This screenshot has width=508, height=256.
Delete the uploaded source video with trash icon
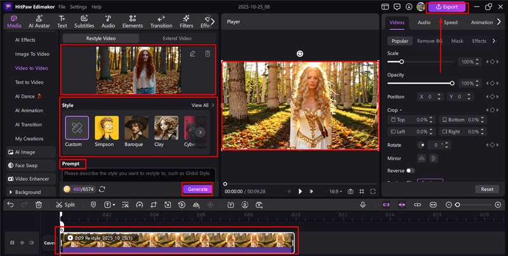(x=208, y=54)
